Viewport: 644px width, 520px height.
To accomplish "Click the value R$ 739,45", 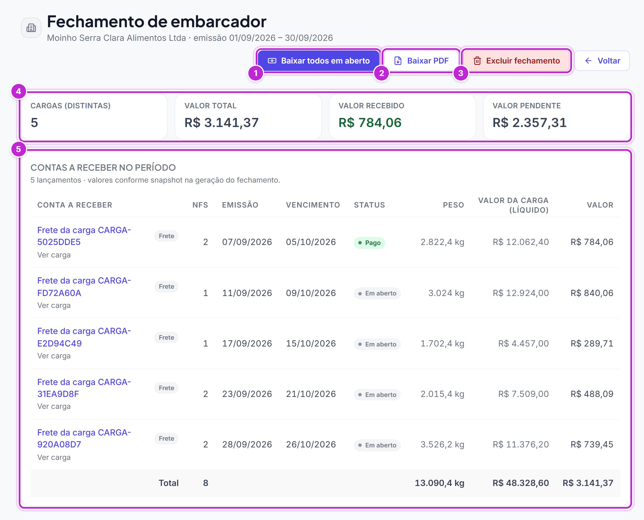I will (x=592, y=445).
